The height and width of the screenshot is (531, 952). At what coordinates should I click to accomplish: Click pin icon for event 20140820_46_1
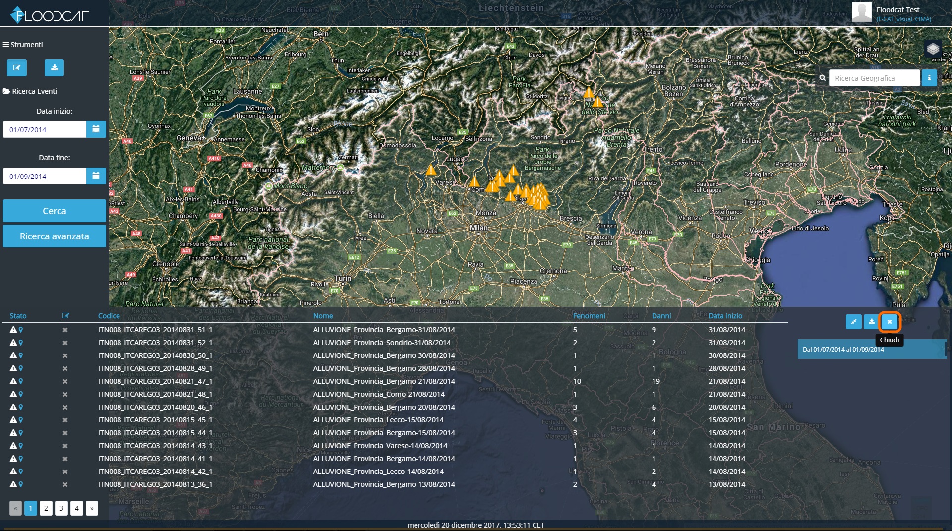pos(21,407)
